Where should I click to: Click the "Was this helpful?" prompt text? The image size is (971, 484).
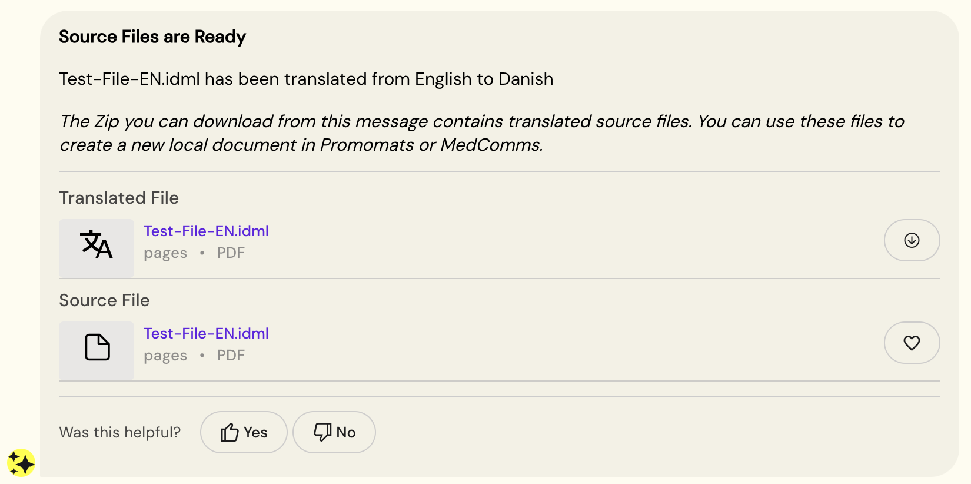119,432
